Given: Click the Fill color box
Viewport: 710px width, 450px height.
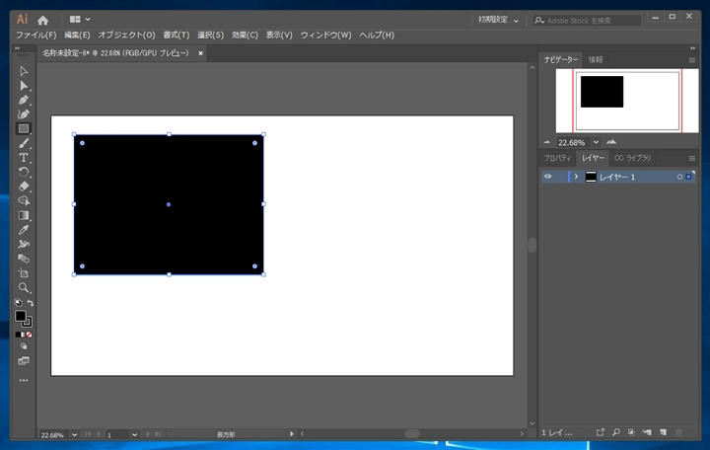Looking at the screenshot, I should pyautogui.click(x=21, y=316).
